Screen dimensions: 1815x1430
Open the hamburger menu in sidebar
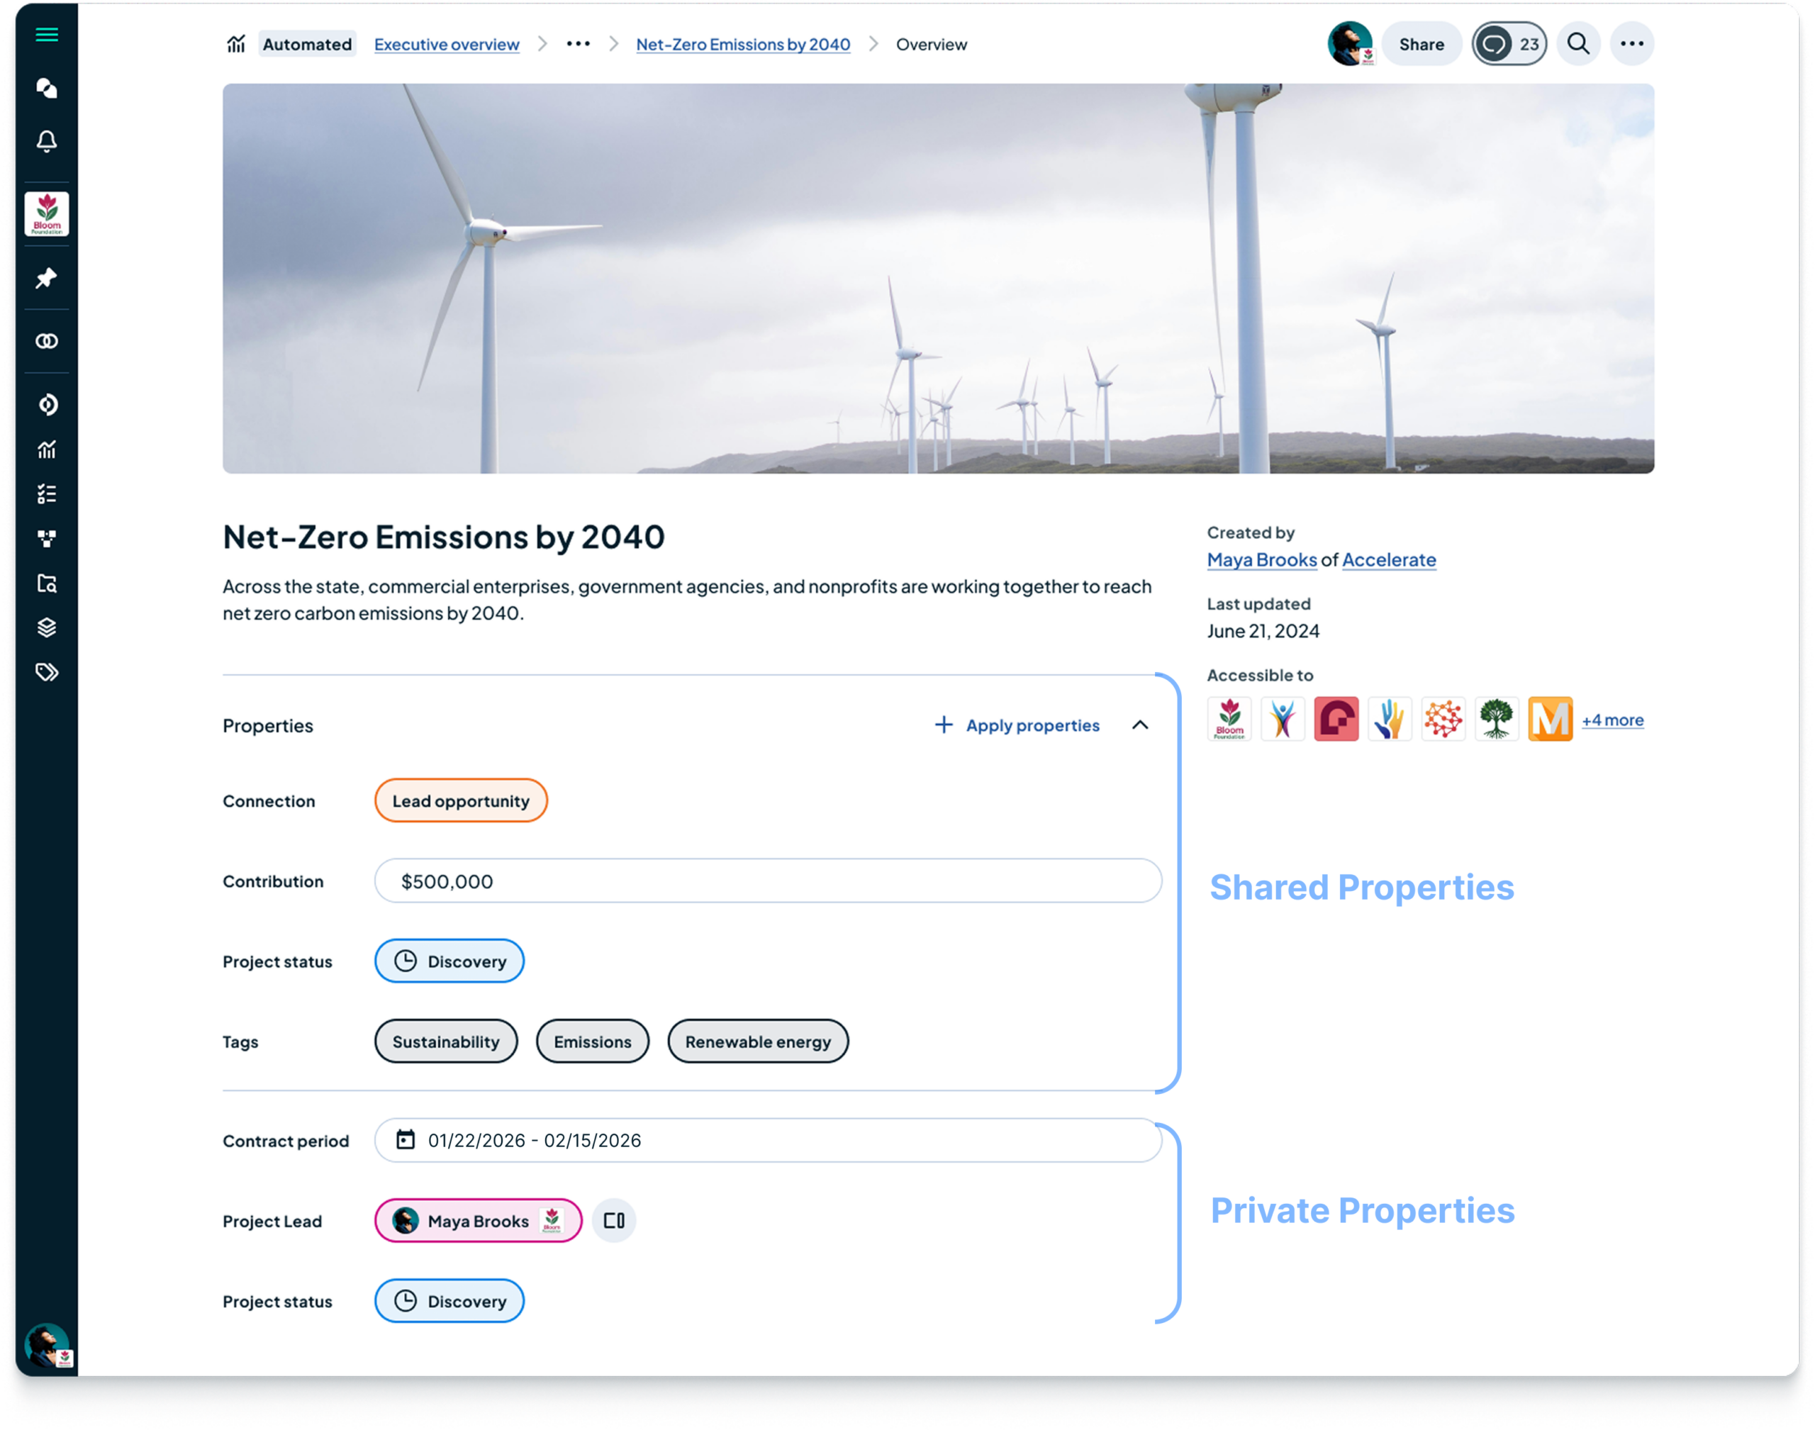coord(47,34)
